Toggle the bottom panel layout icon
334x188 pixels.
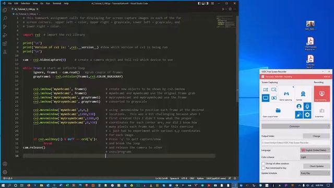(x=203, y=4)
